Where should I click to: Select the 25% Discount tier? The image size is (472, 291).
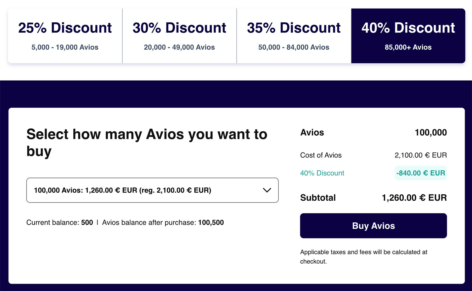[65, 36]
